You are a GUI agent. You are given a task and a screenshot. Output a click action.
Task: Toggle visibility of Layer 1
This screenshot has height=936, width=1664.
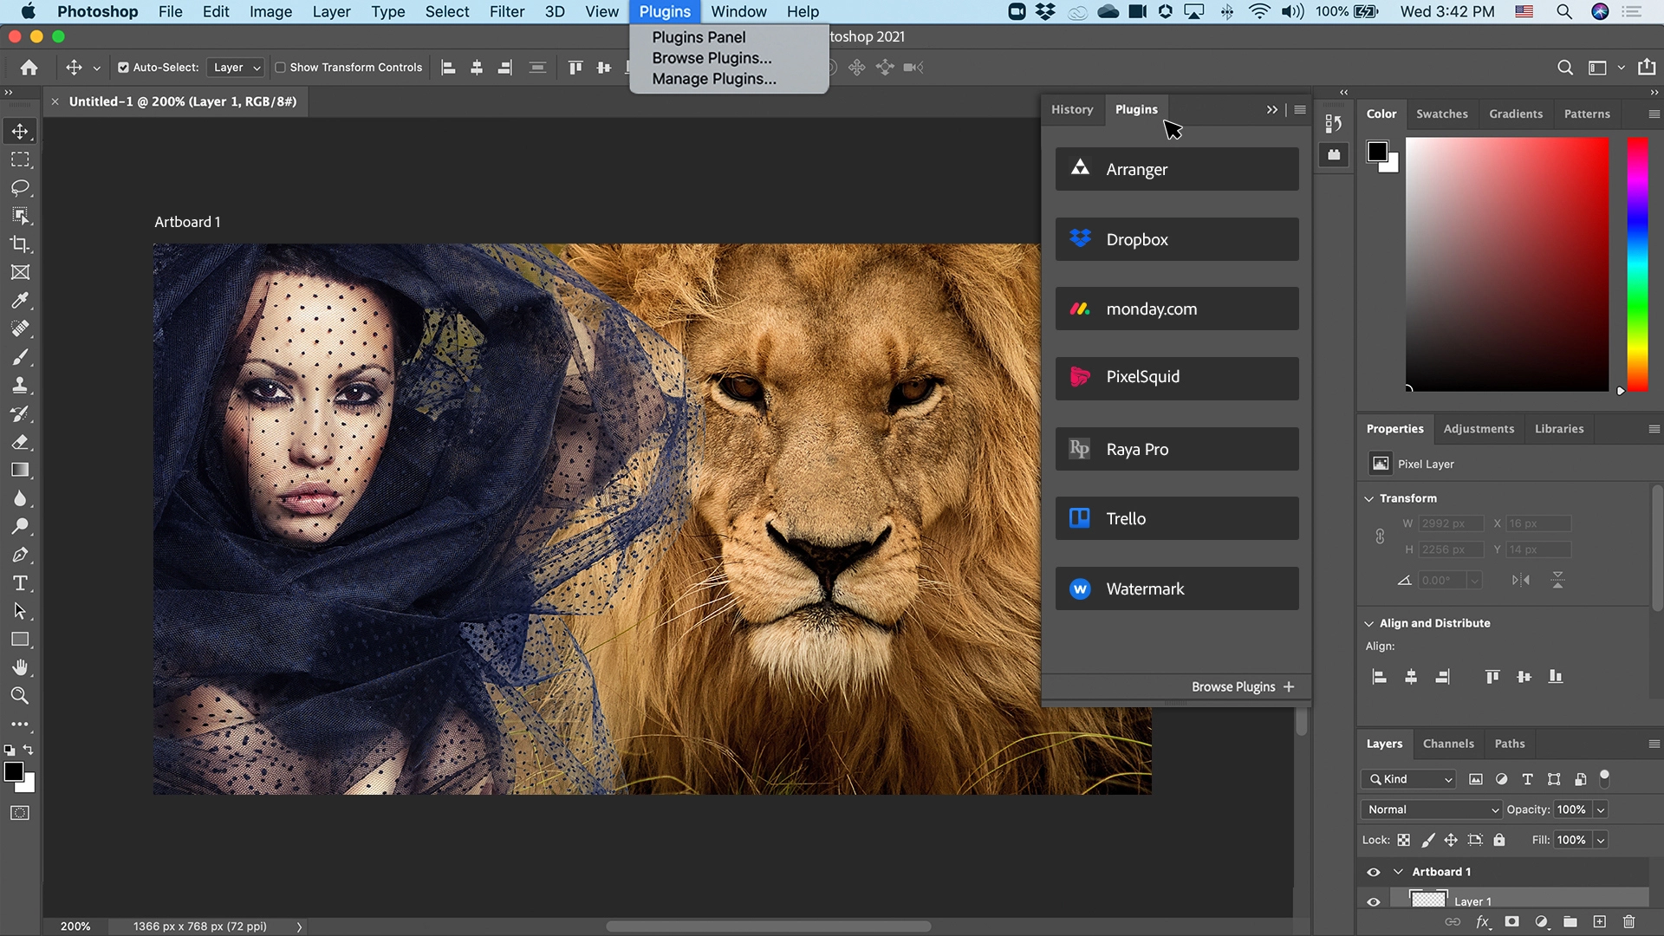coord(1373,900)
